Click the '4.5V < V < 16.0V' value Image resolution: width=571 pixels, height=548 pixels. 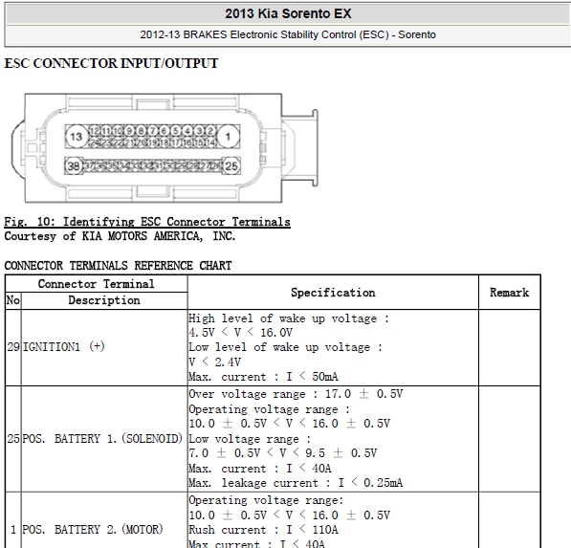[x=240, y=333]
